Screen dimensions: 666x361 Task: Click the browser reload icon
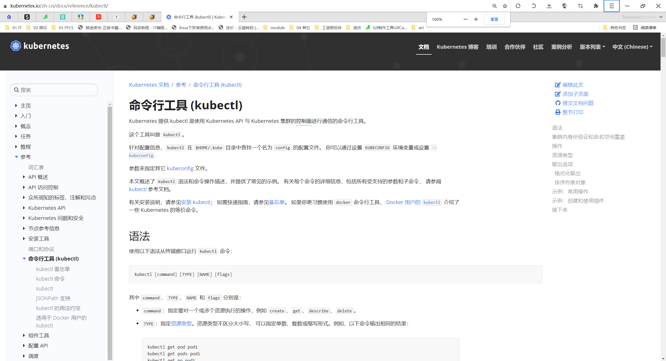click(x=518, y=6)
